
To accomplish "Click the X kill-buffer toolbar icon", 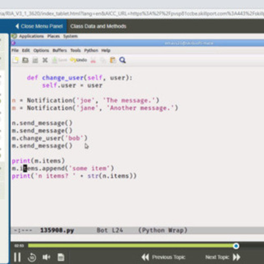I will [x=45, y=60].
